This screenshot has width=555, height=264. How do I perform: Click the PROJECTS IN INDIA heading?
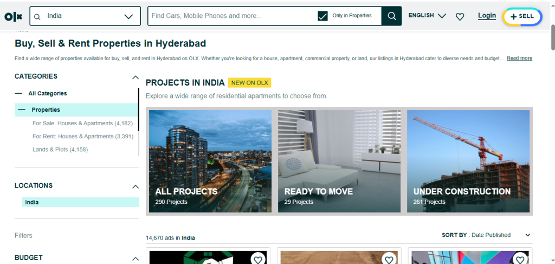[x=185, y=83]
